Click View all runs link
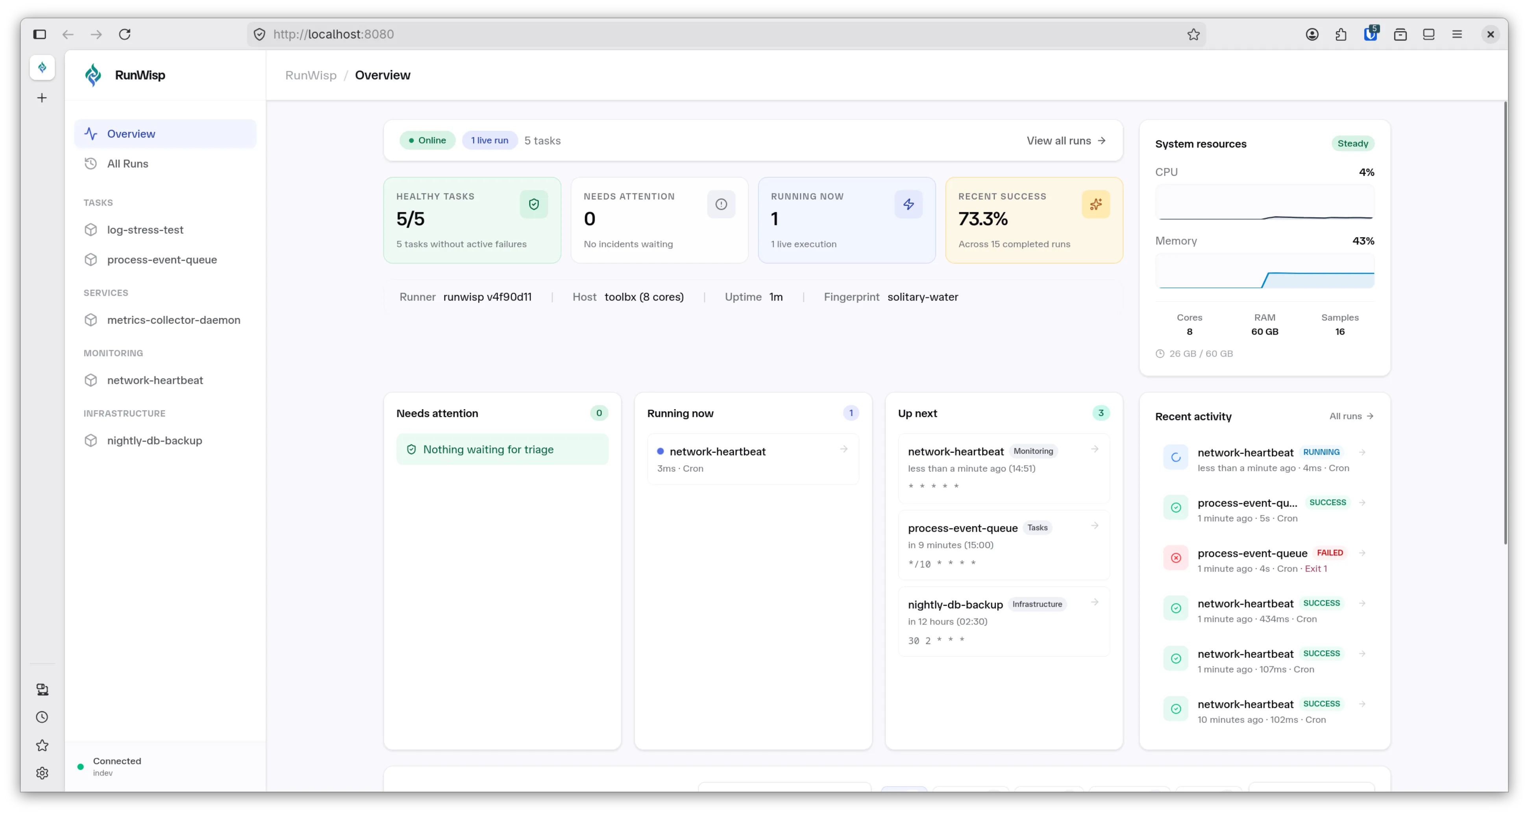 (x=1066, y=140)
